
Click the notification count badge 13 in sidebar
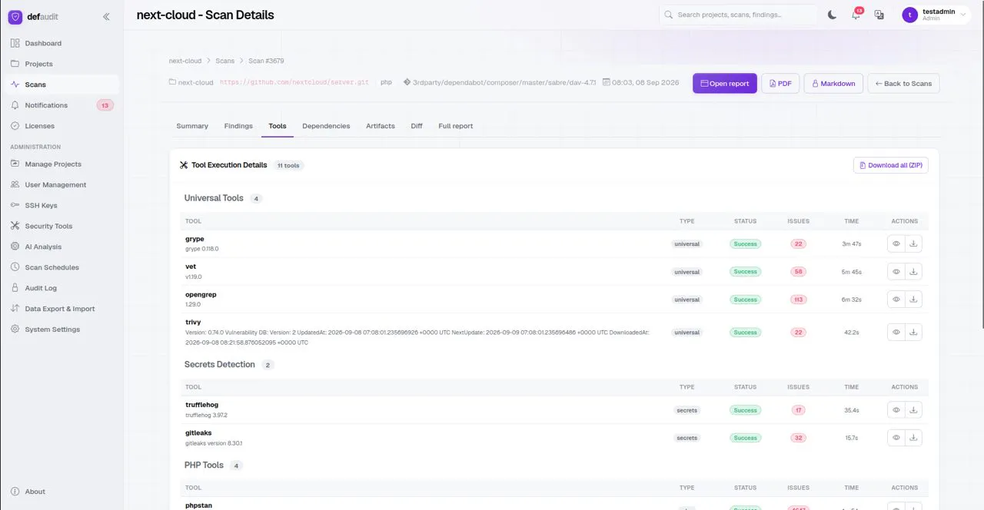(x=105, y=105)
